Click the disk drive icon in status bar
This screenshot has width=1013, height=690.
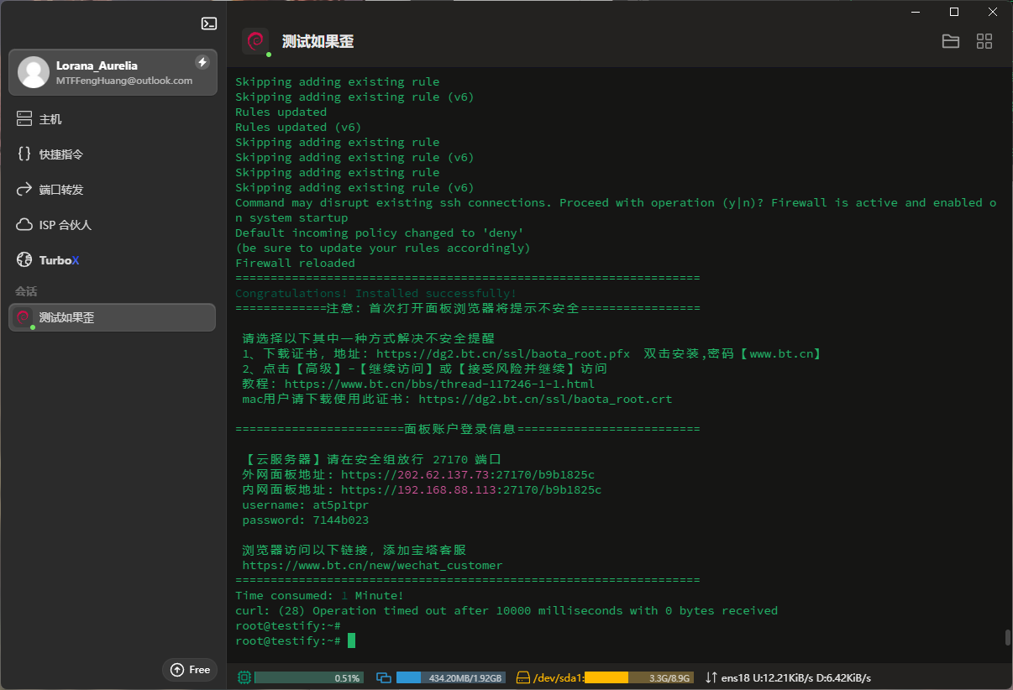click(523, 677)
